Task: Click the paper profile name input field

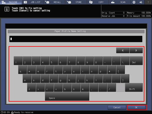Action: [76, 39]
